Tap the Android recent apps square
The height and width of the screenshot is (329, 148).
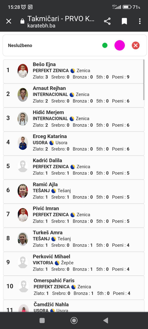42,320
